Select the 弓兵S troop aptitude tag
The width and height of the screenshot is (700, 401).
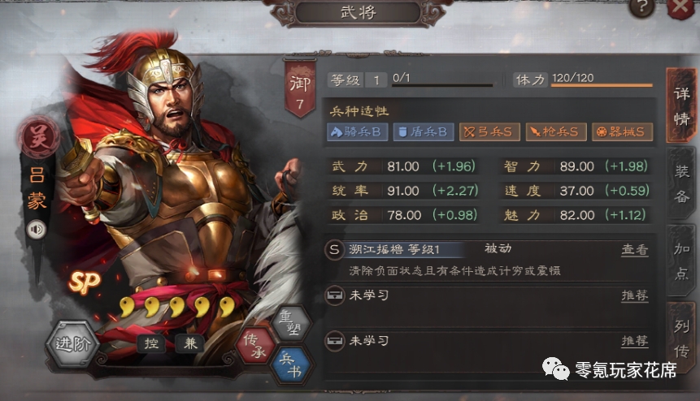(489, 132)
